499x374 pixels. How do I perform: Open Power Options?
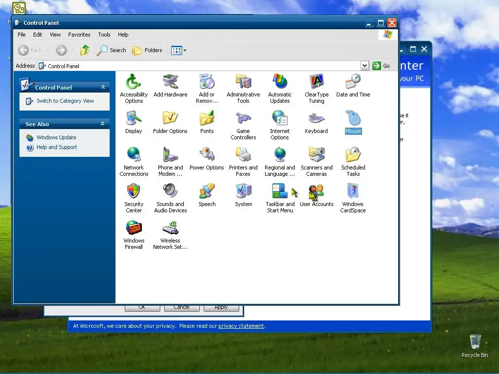pos(207,158)
